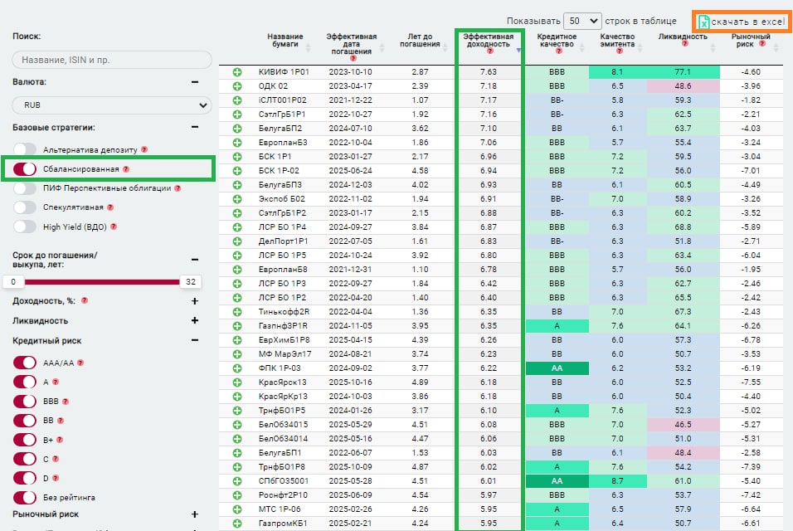This screenshot has height=531, width=793.
Task: Click plus icon next to ЕвропланБ3
Action: click(x=237, y=143)
